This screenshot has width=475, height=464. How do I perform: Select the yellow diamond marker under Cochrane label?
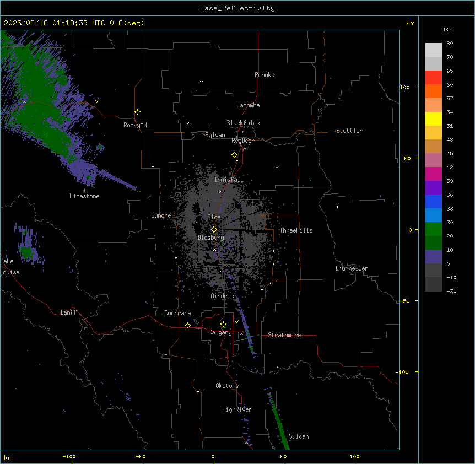(187, 325)
